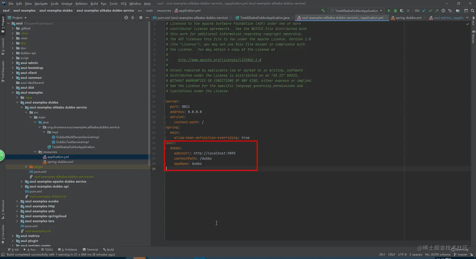The height and width of the screenshot is (259, 476).
Task: Collapse the resources folder
Action: point(35,152)
